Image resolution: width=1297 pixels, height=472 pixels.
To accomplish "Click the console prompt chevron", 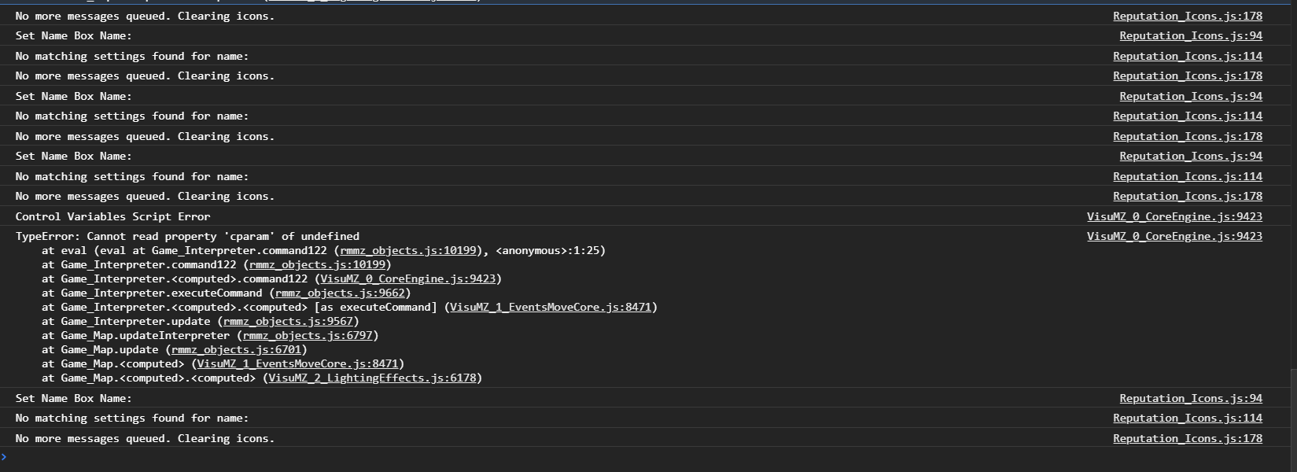I will pyautogui.click(x=4, y=457).
